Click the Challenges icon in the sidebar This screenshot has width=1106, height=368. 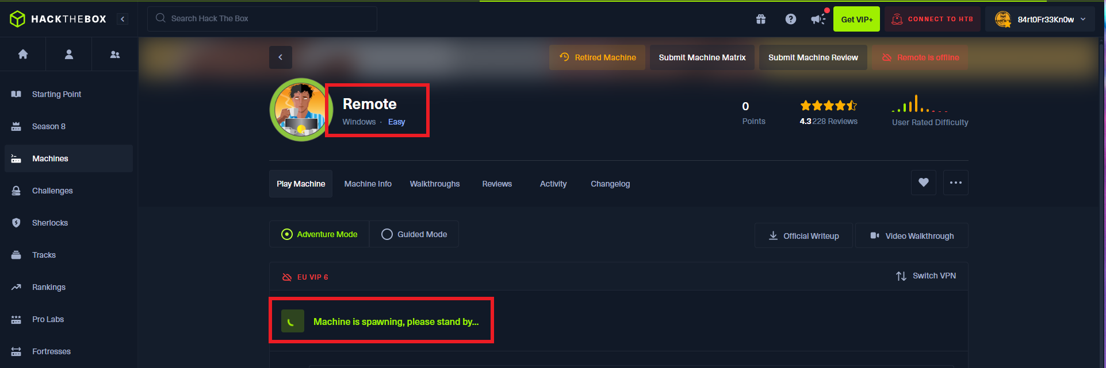(16, 191)
